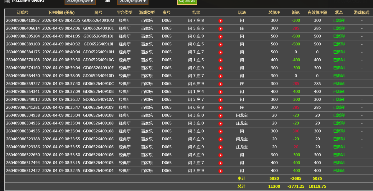The height and width of the screenshot is (191, 373).
Task: Open the start date dropdown
Action: pyautogui.click(x=80, y=1)
